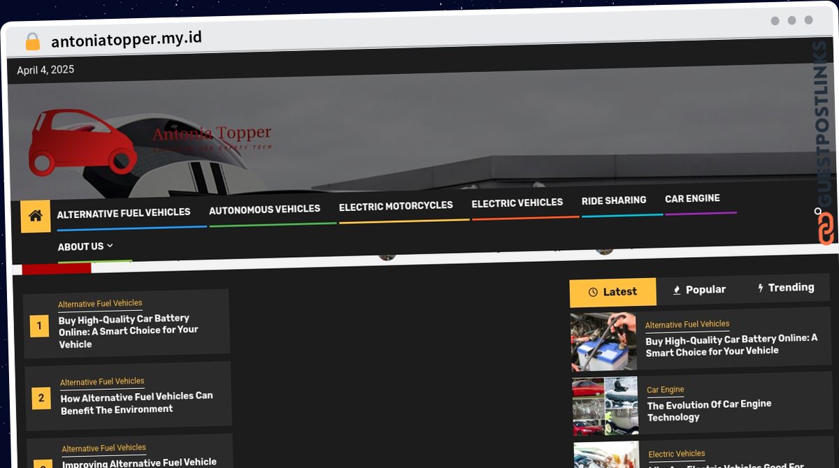Screen dimensions: 839x468
Task: Click the April 4, 2025 date text
Action: tap(45, 70)
